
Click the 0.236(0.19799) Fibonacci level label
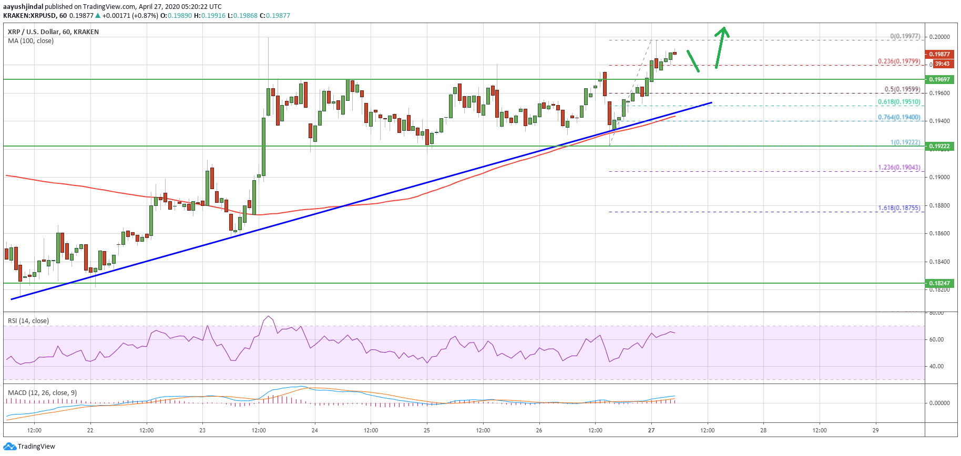click(x=899, y=61)
